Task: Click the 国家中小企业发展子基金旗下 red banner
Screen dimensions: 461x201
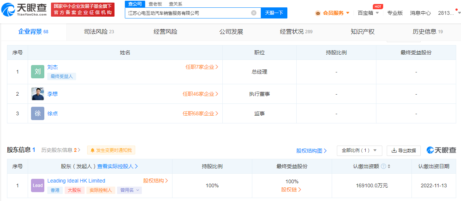Action: coord(83,9)
